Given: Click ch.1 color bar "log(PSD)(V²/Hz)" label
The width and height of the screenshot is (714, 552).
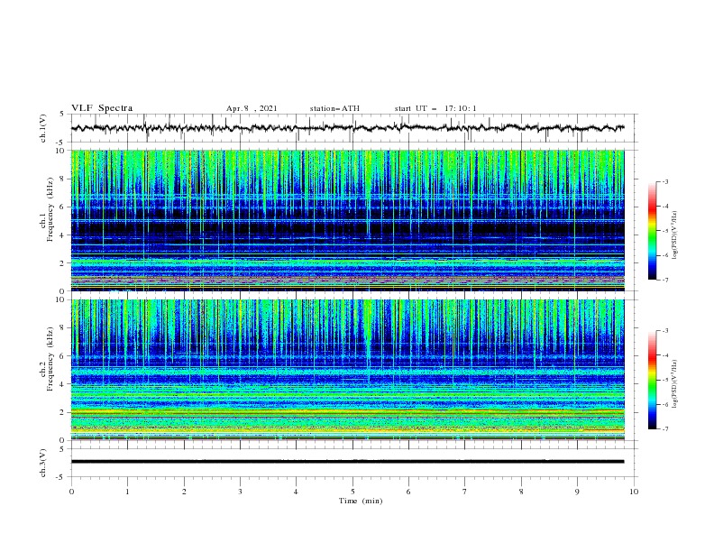Looking at the screenshot, I should click(x=675, y=235).
